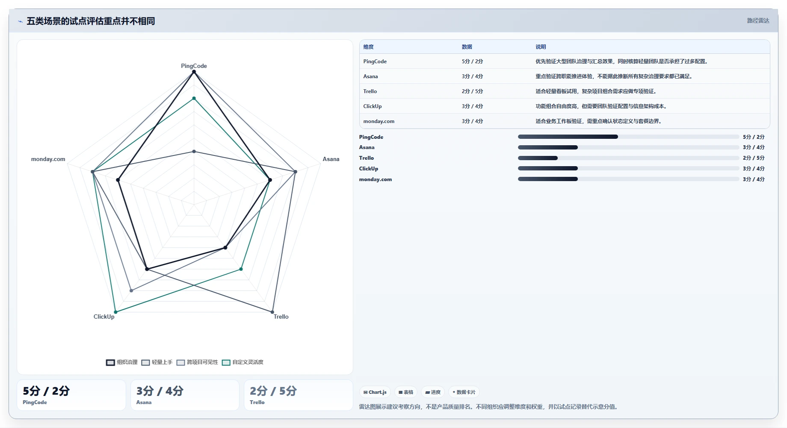The height and width of the screenshot is (428, 787).
Task: Open the PingCode 5分 / 2分 data card
Action: click(x=71, y=395)
